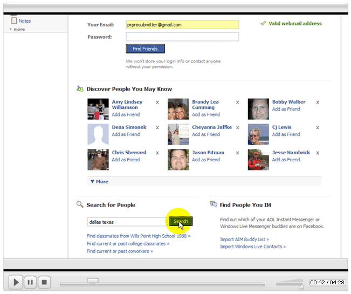Screen dimensions: 351x294
Task: Add Jesse Hambrick as Friend
Action: coord(286,160)
